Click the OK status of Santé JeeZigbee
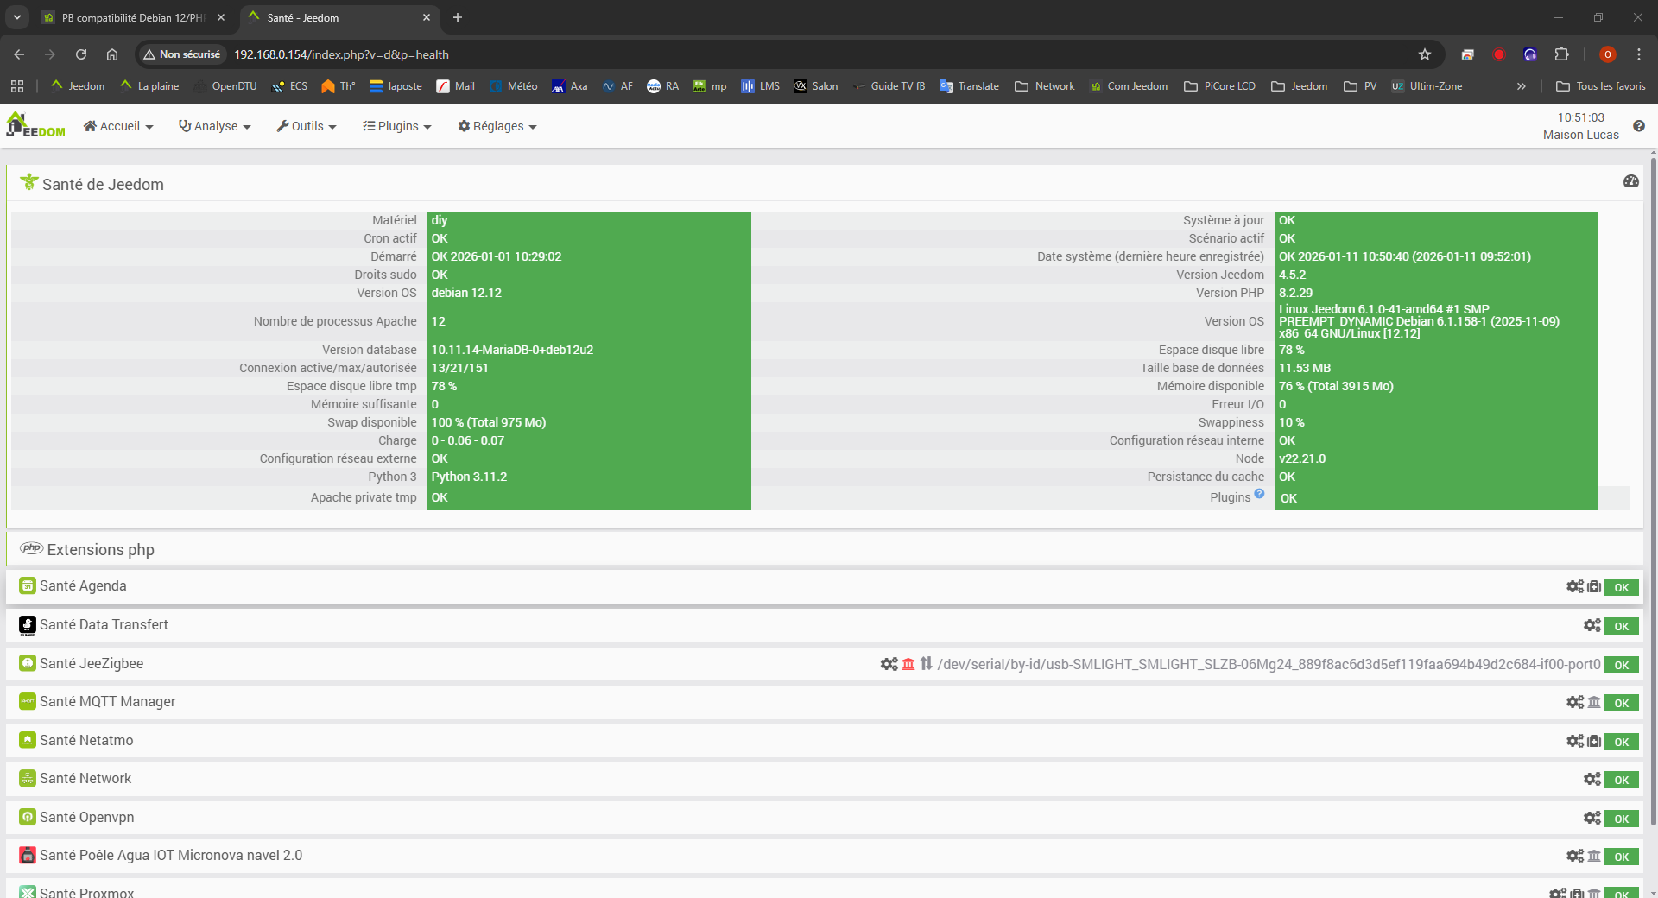The height and width of the screenshot is (898, 1658). (1622, 665)
